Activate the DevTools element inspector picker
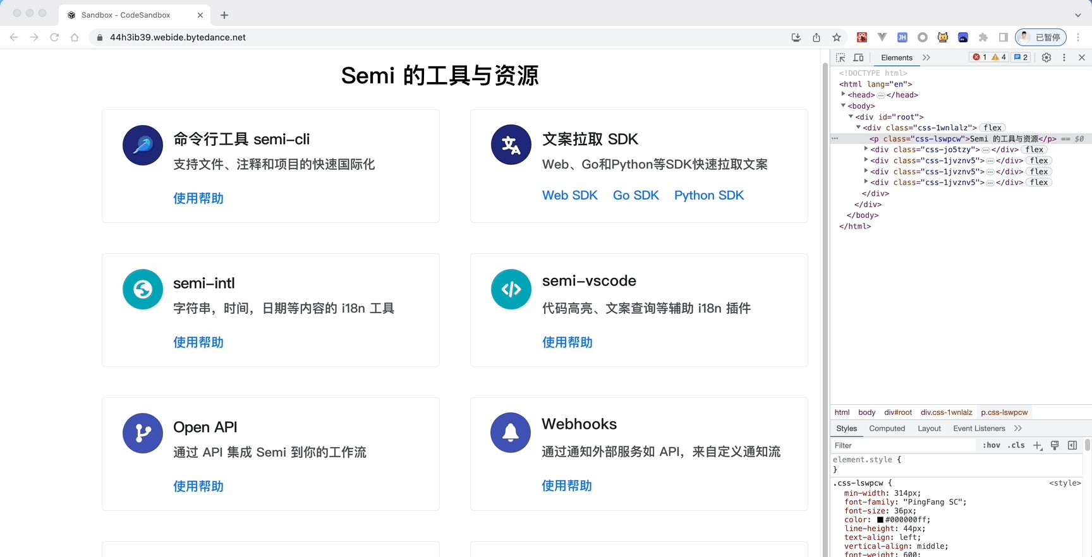Image resolution: width=1092 pixels, height=557 pixels. pyautogui.click(x=840, y=57)
